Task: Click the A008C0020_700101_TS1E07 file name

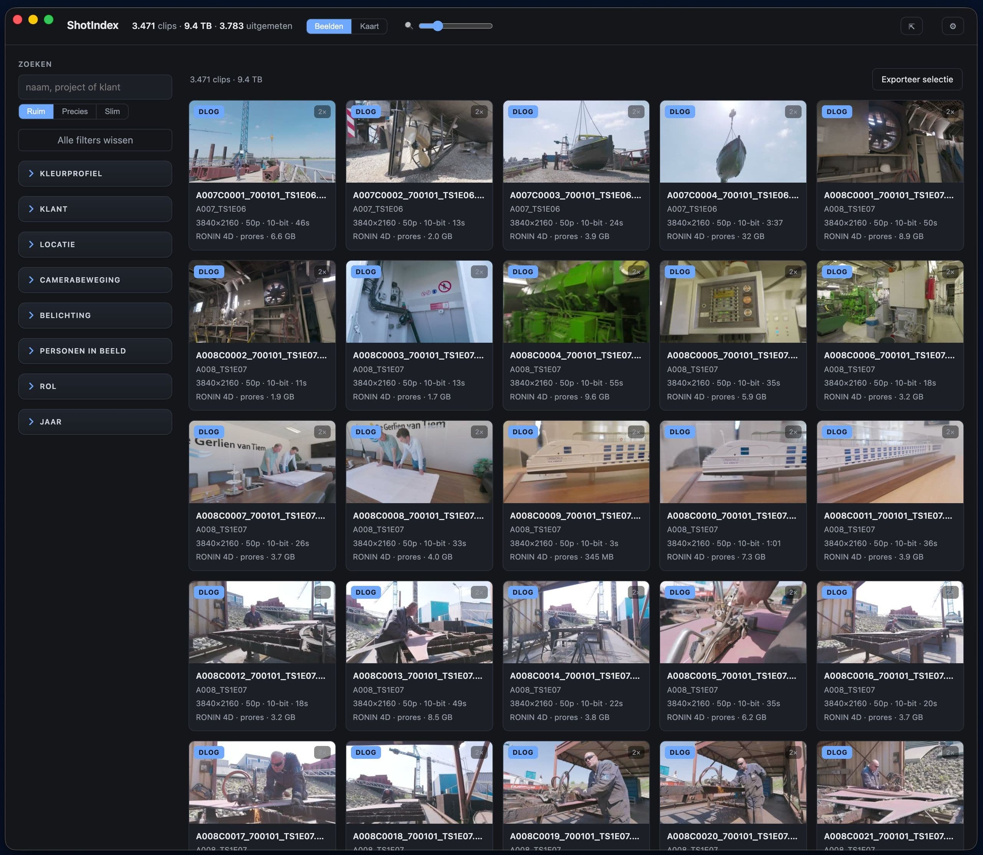Action: click(x=731, y=837)
